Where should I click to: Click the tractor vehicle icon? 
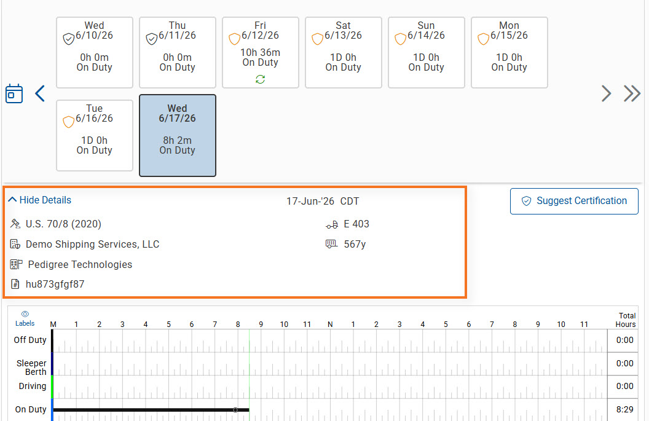coord(331,225)
